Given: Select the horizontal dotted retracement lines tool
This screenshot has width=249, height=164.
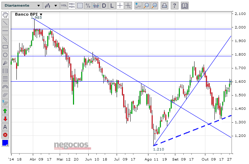Looking at the screenshot, I should 5,79.
